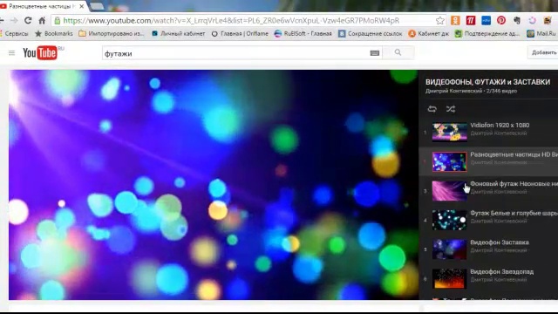Click the Odnoklassniki extension icon
This screenshot has width=558, height=314.
tap(455, 21)
